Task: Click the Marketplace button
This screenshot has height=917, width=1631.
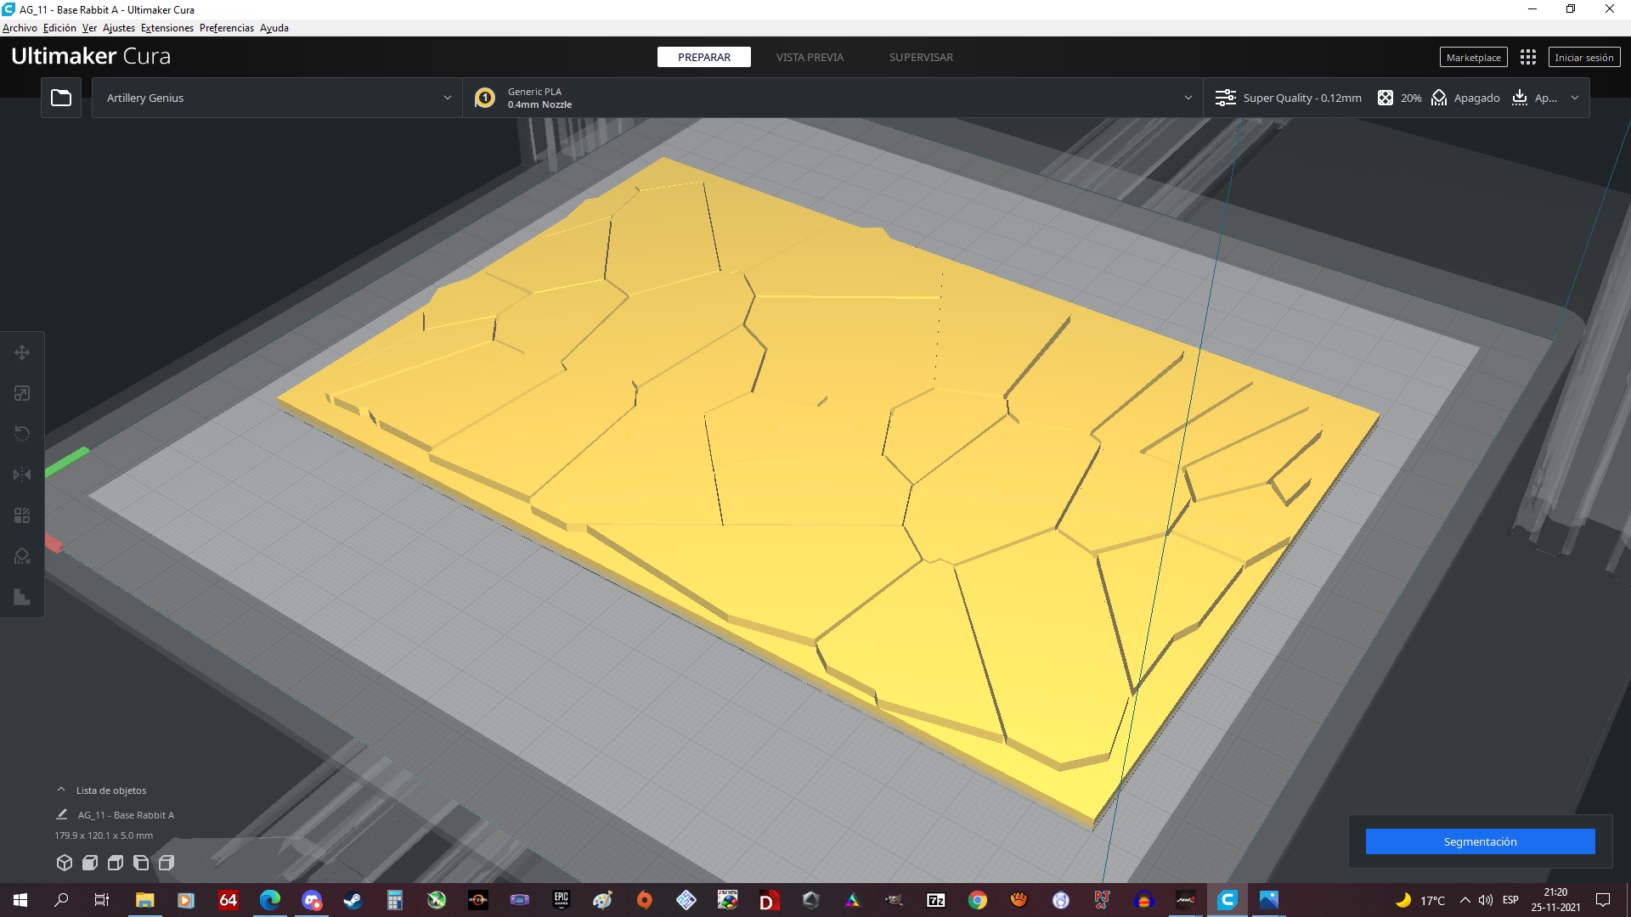Action: click(1473, 57)
